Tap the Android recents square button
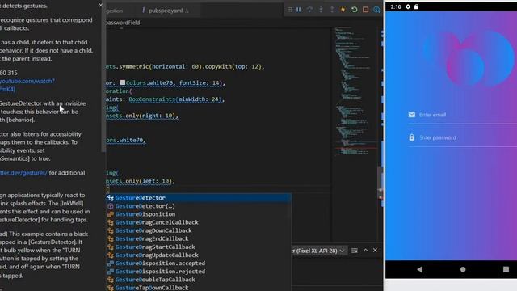This screenshot has width=517, height=291. (x=506, y=269)
